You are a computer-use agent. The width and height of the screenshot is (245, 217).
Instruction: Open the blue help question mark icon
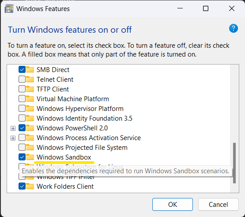coord(234,28)
